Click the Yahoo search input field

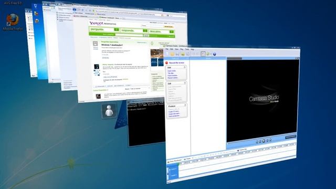pos(129,35)
